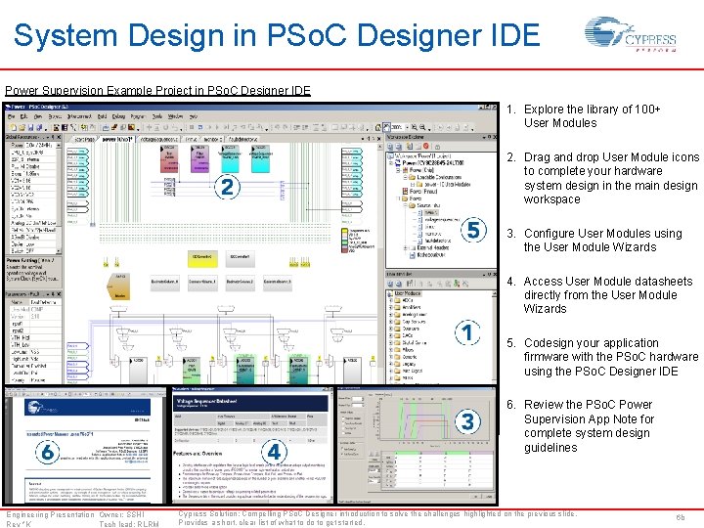Select the Misc Digital folder
This screenshot has height=528, width=704.
click(408, 371)
